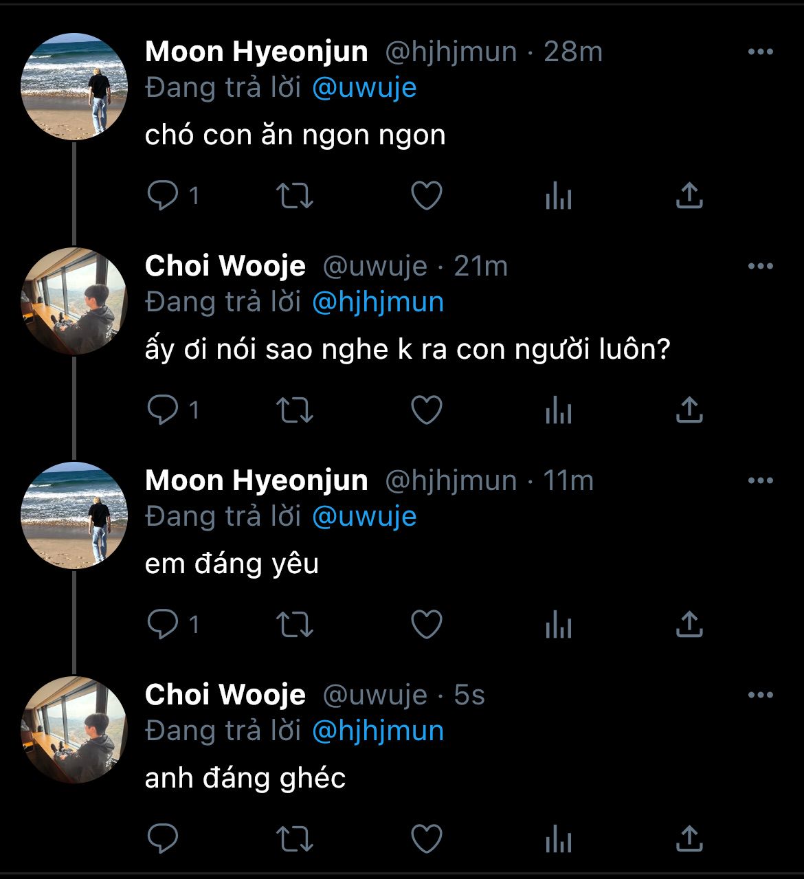Like the "chó con ăn ngon ngon" tweet
The width and height of the screenshot is (804, 879).
pos(426,197)
